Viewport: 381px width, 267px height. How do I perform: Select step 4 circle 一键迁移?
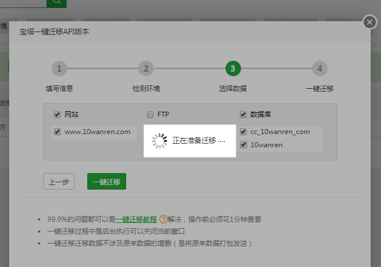pyautogui.click(x=320, y=68)
